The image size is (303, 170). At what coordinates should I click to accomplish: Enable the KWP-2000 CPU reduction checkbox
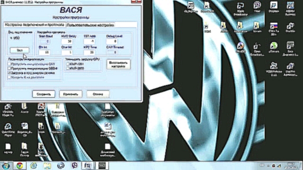(68, 68)
